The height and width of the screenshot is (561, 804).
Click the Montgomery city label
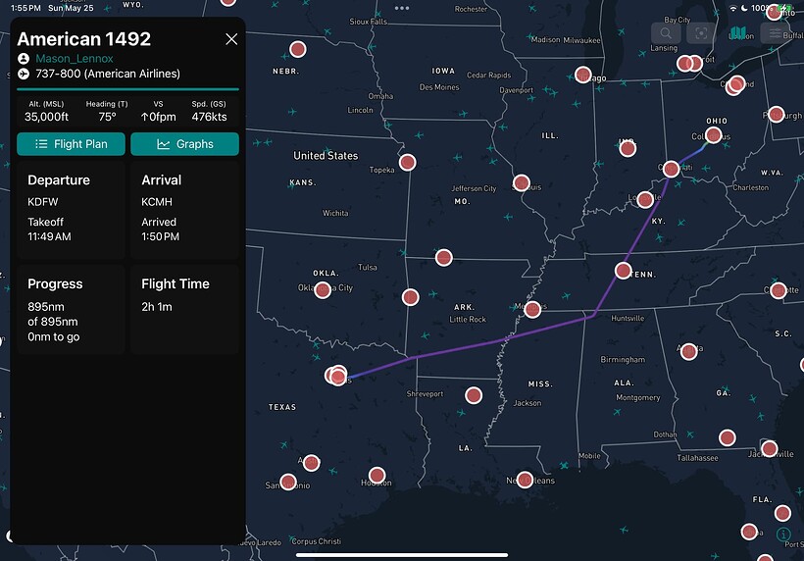coord(638,397)
